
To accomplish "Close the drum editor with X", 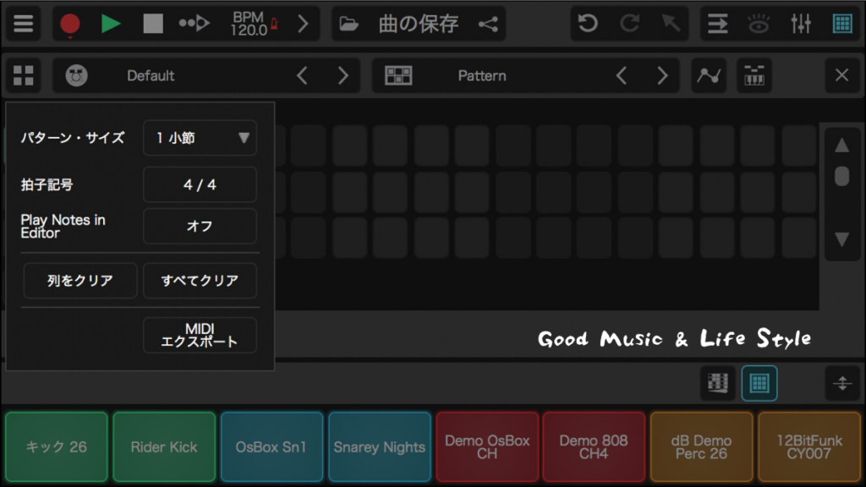I will coord(841,75).
